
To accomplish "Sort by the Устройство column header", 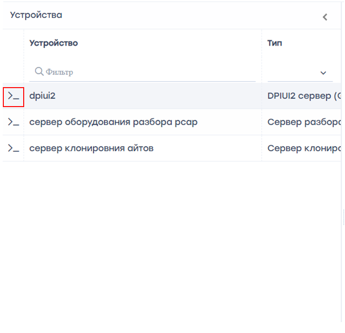I will coord(54,43).
